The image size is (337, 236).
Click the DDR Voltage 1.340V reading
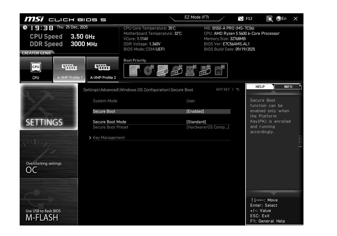(x=142, y=44)
